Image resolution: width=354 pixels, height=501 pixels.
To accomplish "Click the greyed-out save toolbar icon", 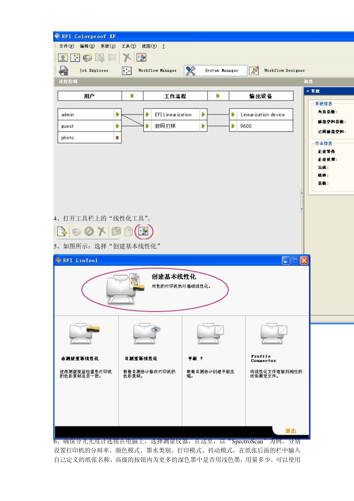I will 112,57.
